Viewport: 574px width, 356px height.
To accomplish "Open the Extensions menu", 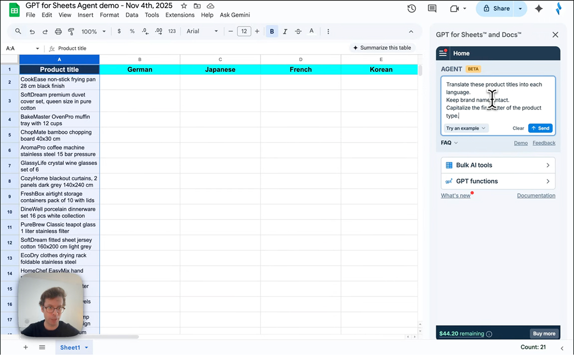I will (180, 15).
